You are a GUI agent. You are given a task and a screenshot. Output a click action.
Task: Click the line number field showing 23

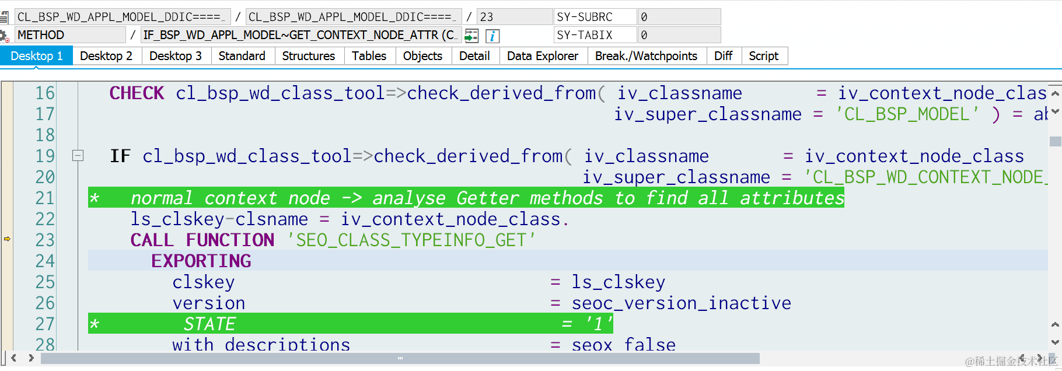pyautogui.click(x=515, y=17)
